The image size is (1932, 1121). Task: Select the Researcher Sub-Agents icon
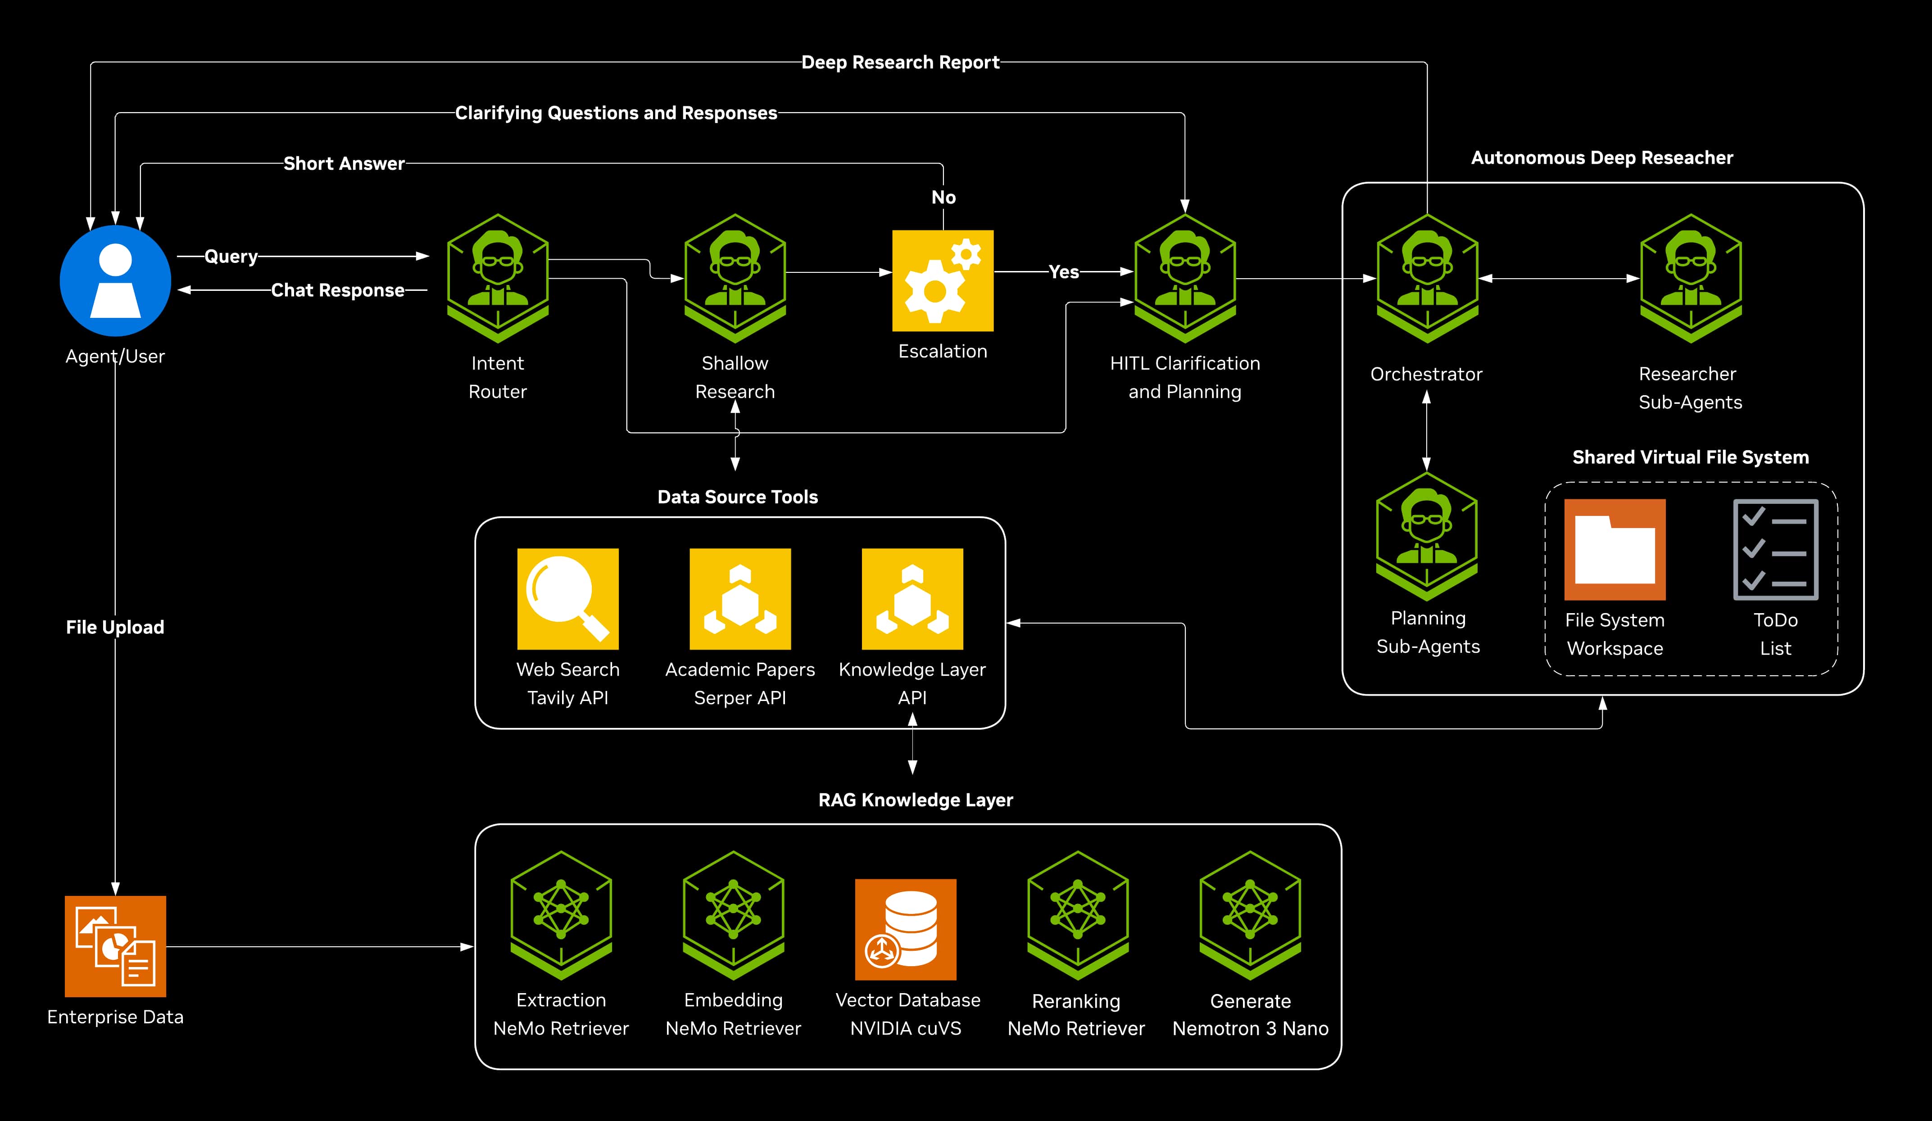1691,277
